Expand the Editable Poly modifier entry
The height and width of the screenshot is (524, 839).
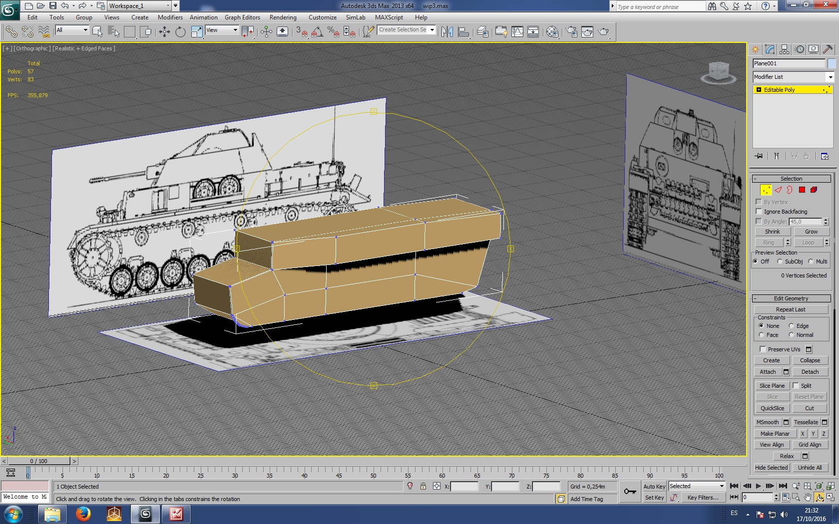coord(759,90)
